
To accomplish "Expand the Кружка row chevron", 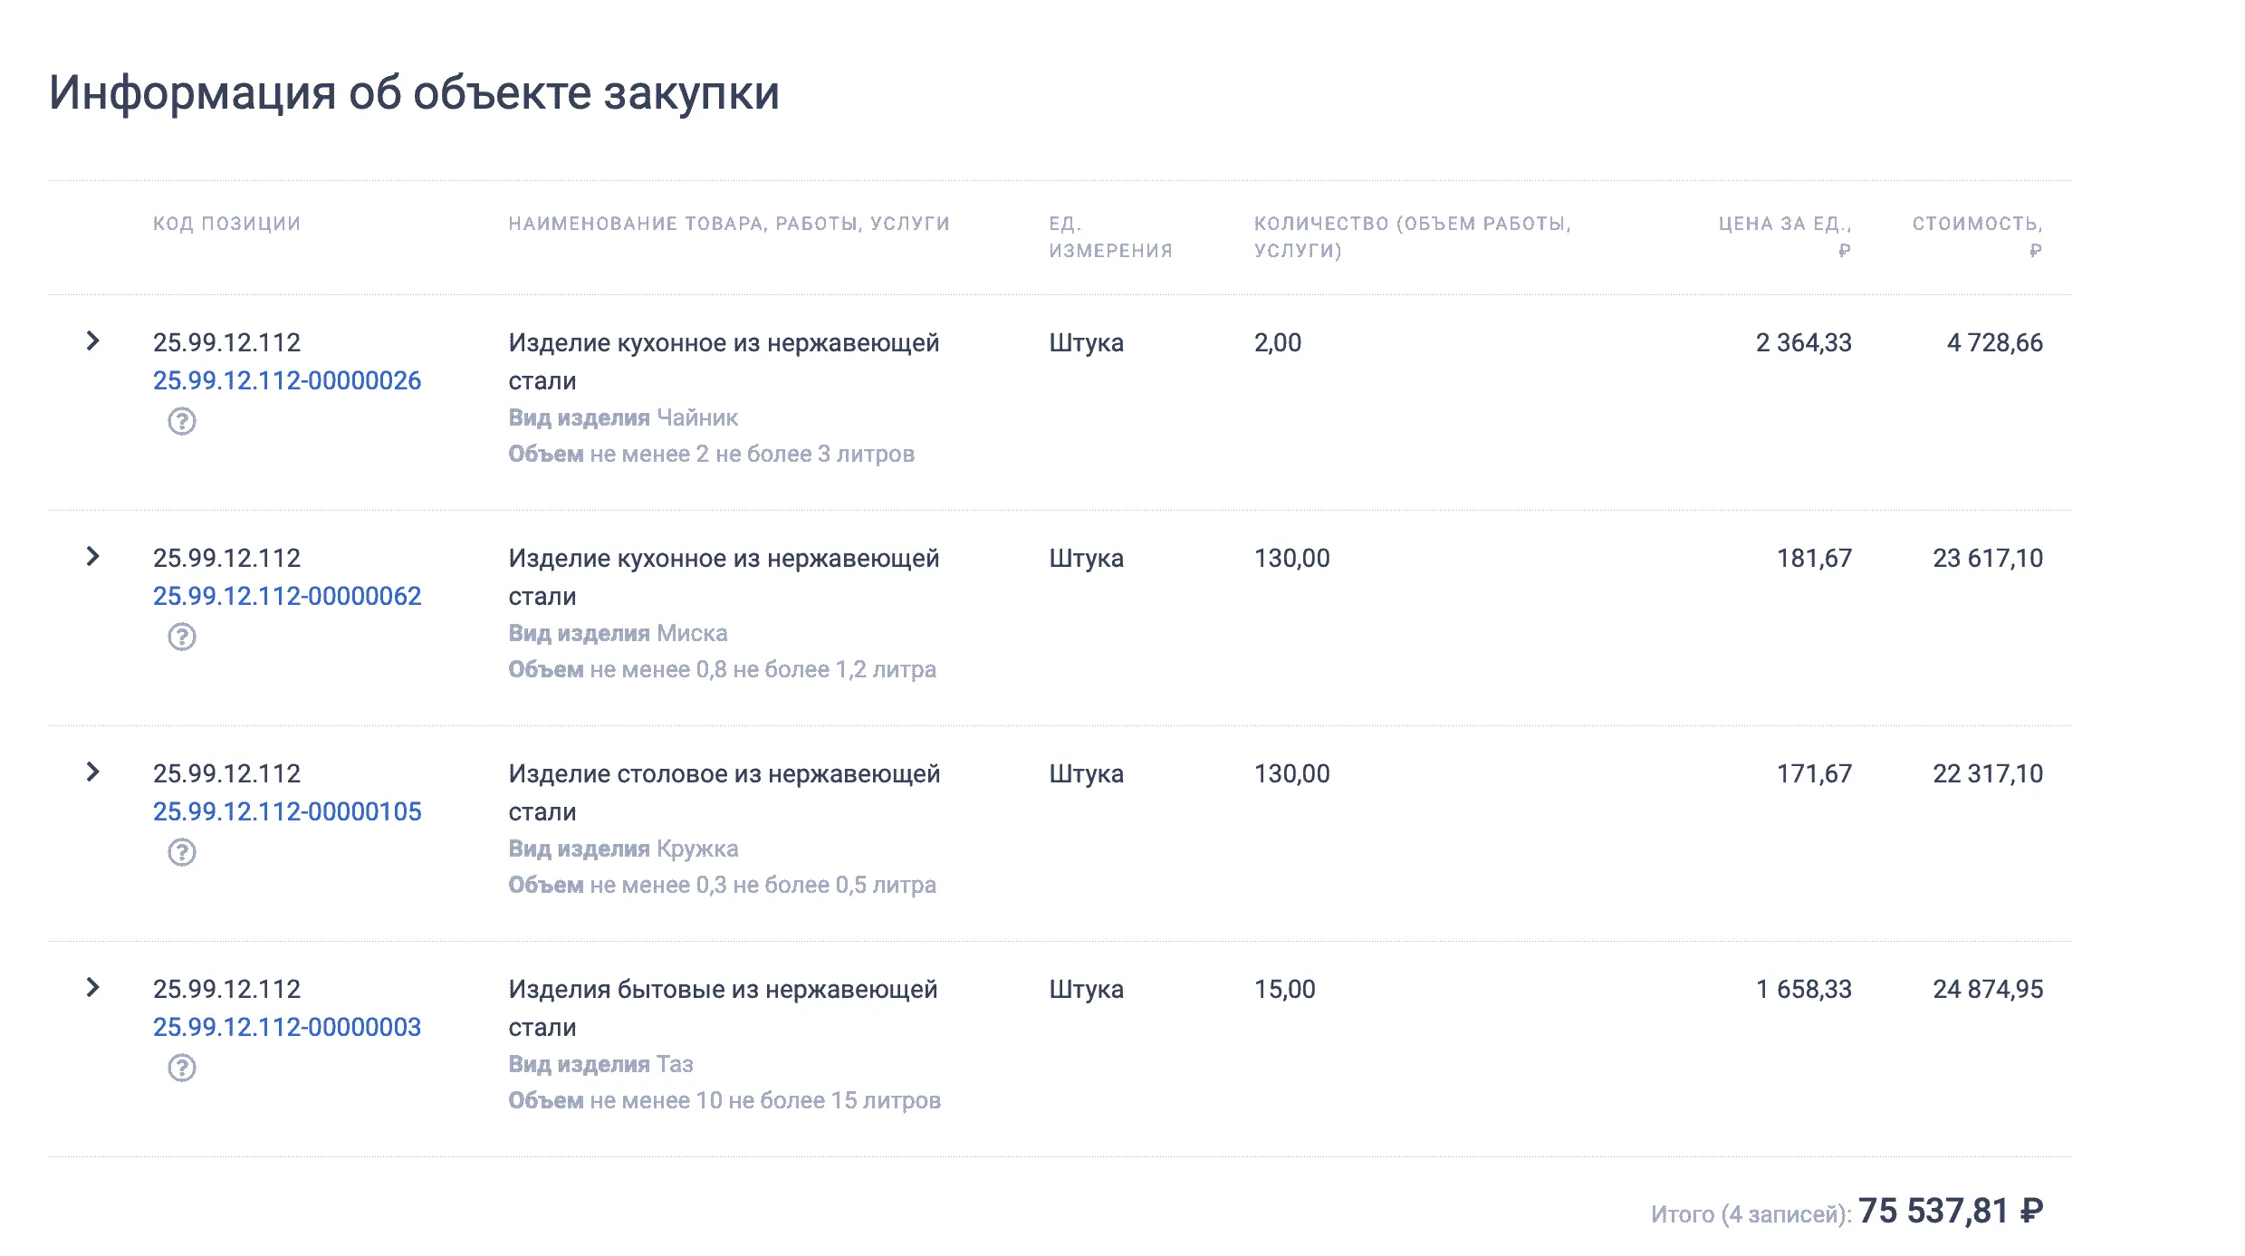I will coord(92,772).
